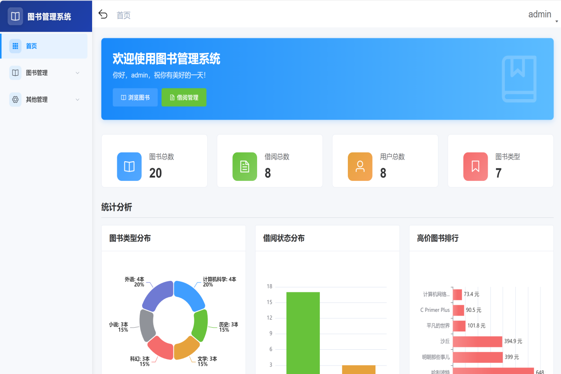Viewport: 561px width, 374px height.
Task: Click the library system logo icon
Action: pos(15,15)
